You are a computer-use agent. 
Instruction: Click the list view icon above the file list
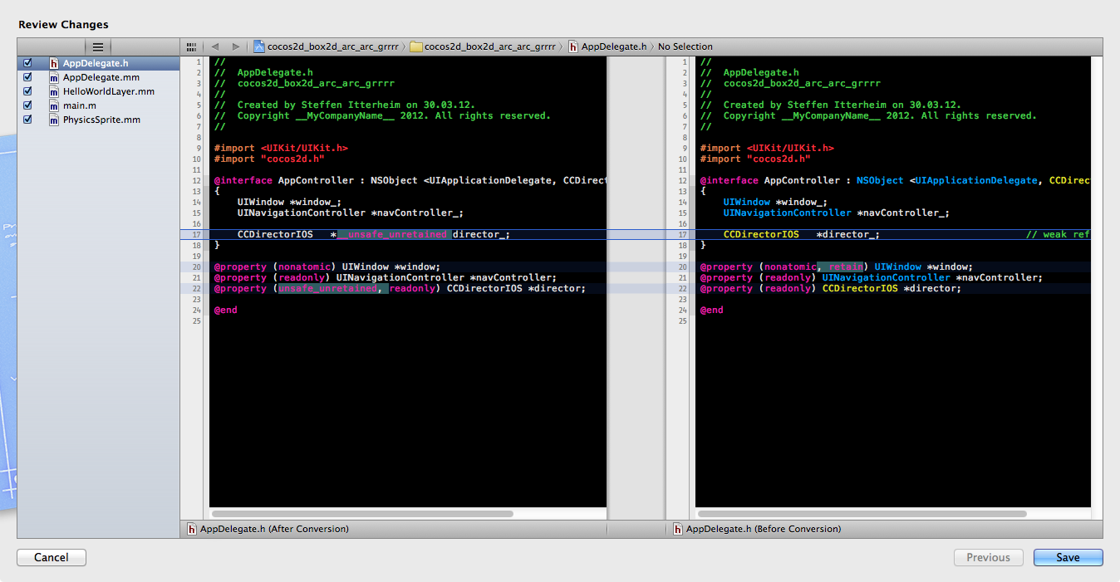[x=98, y=47]
